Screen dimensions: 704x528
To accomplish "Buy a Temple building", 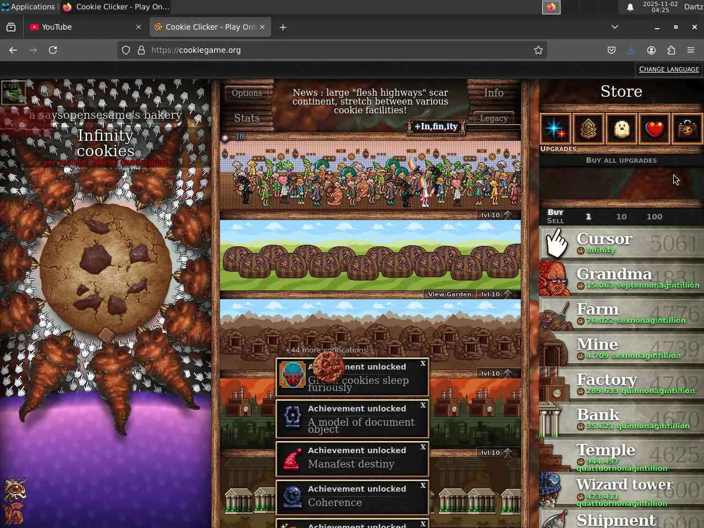I will (621, 453).
